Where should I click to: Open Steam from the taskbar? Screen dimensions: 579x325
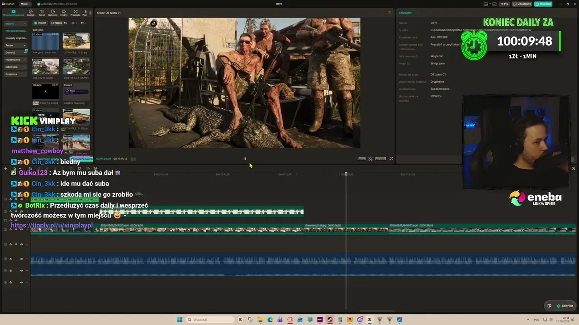pyautogui.click(x=330, y=320)
